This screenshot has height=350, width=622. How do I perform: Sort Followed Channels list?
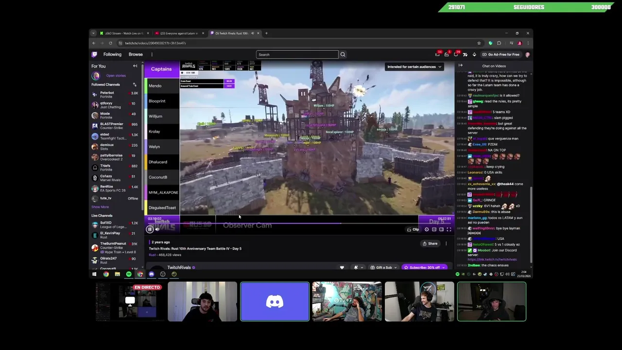pyautogui.click(x=135, y=85)
